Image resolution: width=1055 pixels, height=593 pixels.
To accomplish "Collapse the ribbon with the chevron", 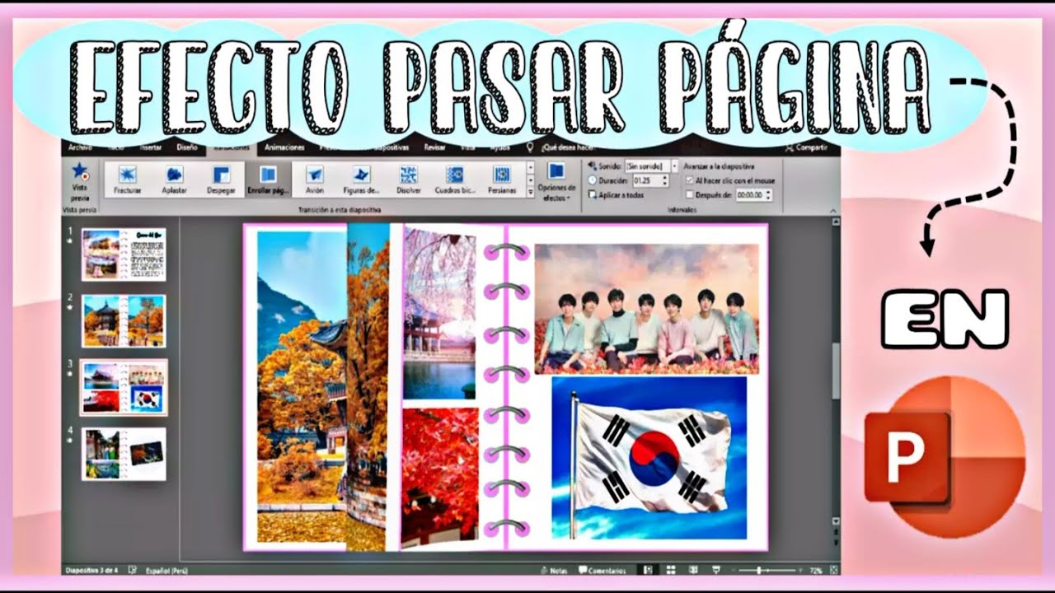I will (834, 209).
